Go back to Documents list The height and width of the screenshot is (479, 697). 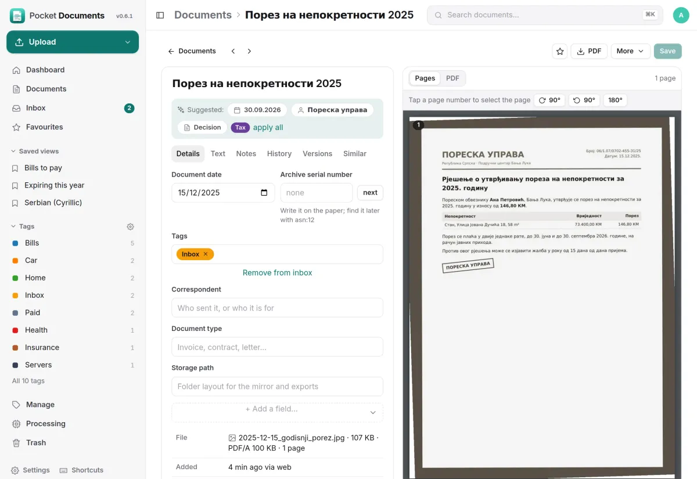click(x=192, y=51)
